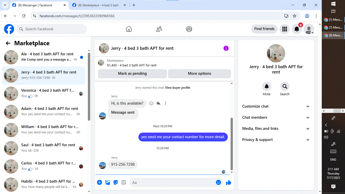Open the Carlos chat in the list
Screen dimensions: 345x194
(x=43, y=166)
